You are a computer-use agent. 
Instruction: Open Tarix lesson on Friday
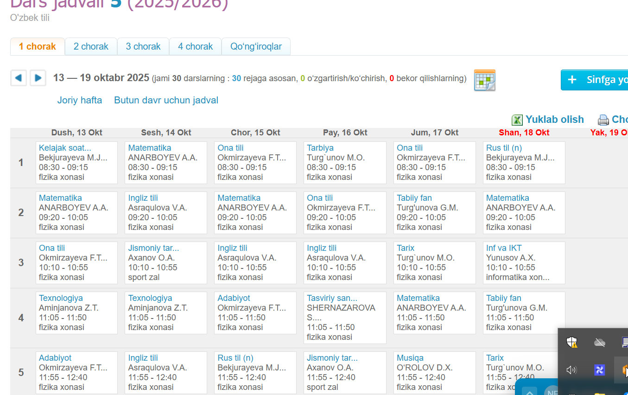point(406,248)
